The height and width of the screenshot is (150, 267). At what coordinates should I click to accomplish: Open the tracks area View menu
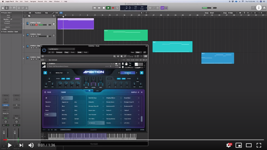[47, 13]
